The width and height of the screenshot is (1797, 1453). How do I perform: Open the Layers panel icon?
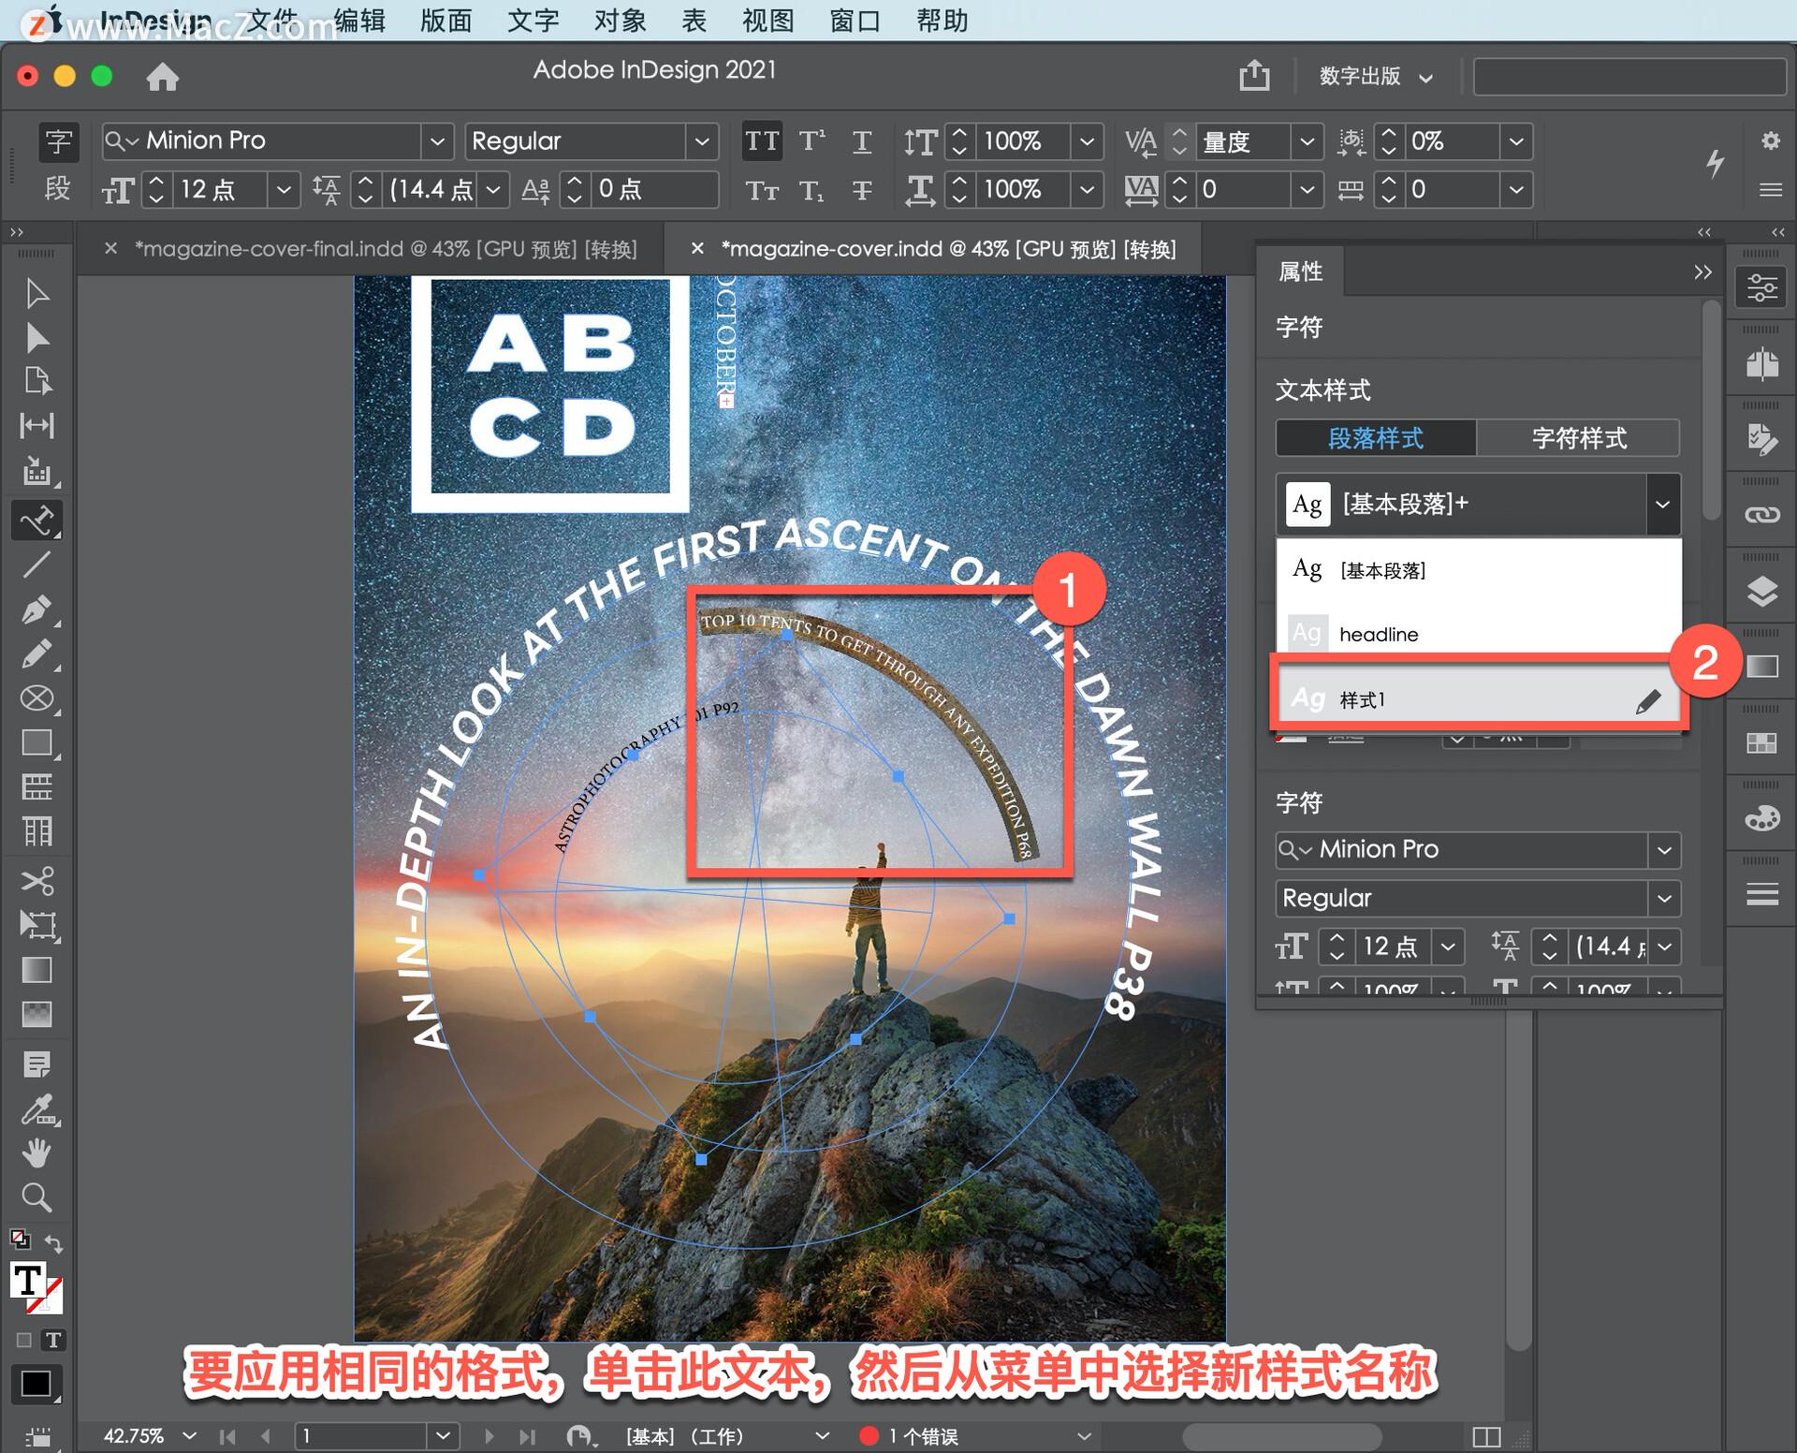pyautogui.click(x=1761, y=588)
